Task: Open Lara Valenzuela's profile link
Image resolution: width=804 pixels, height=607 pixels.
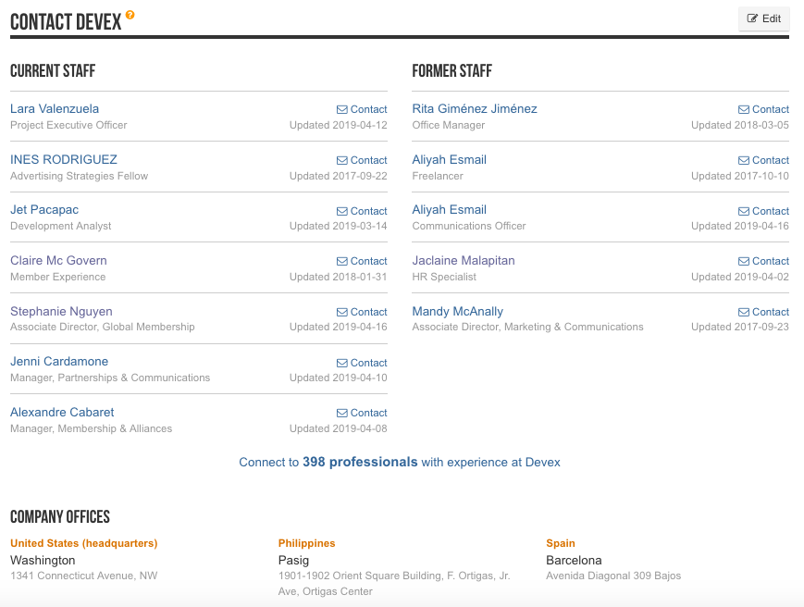Action: (x=55, y=108)
